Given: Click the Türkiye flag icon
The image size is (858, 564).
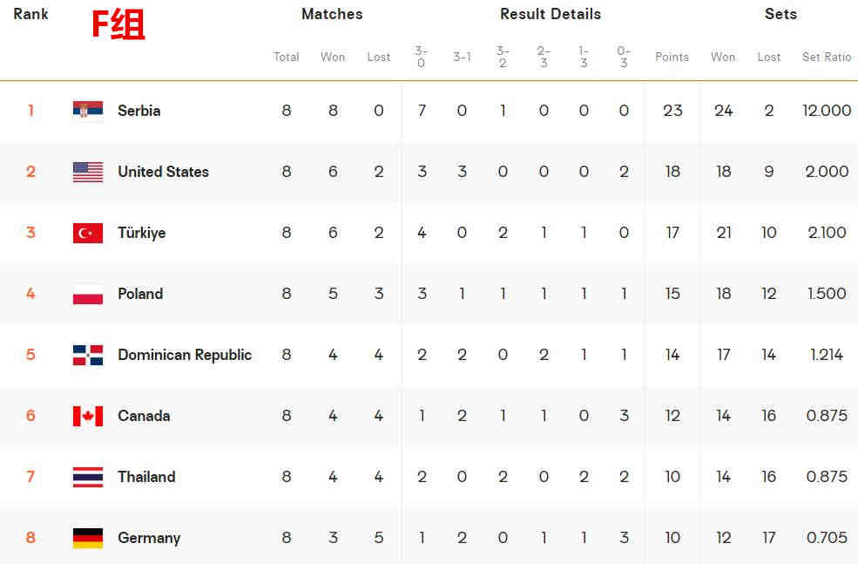Looking at the screenshot, I should pos(88,233).
